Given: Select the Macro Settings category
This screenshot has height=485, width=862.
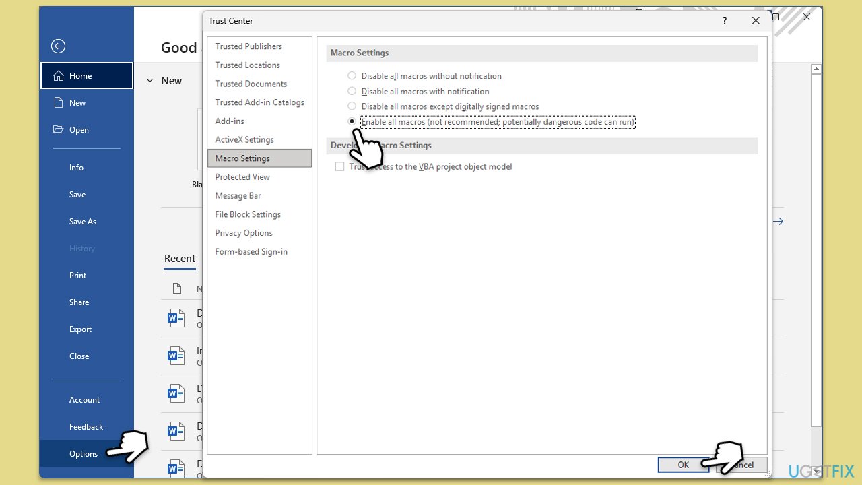Looking at the screenshot, I should (x=259, y=158).
